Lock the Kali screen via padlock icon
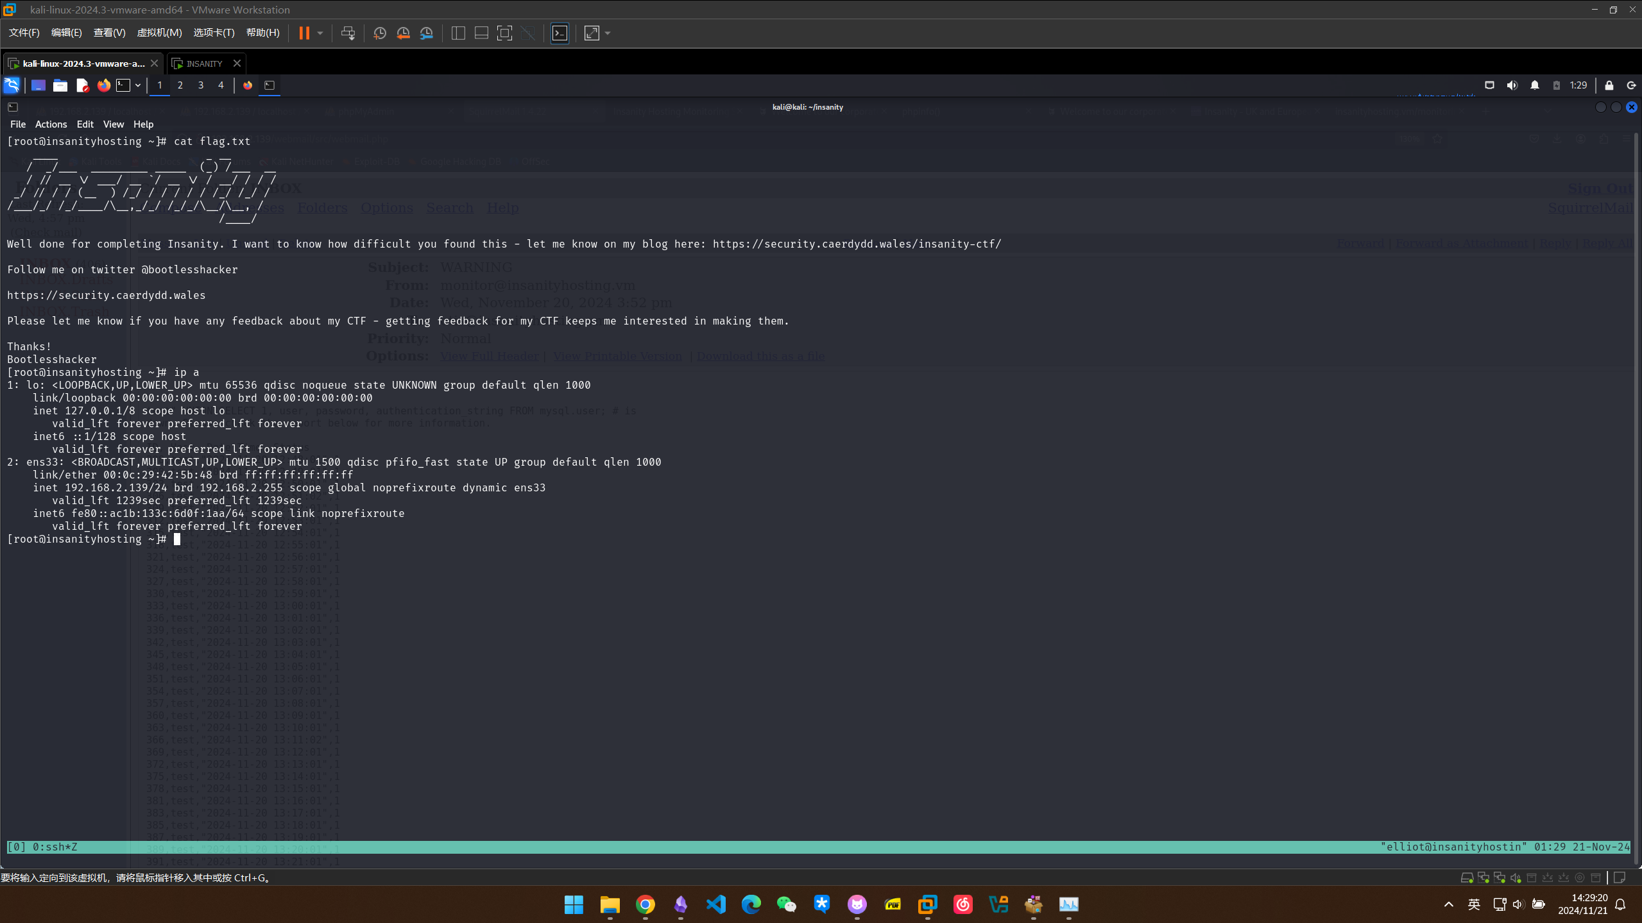Image resolution: width=1642 pixels, height=923 pixels. (1609, 85)
